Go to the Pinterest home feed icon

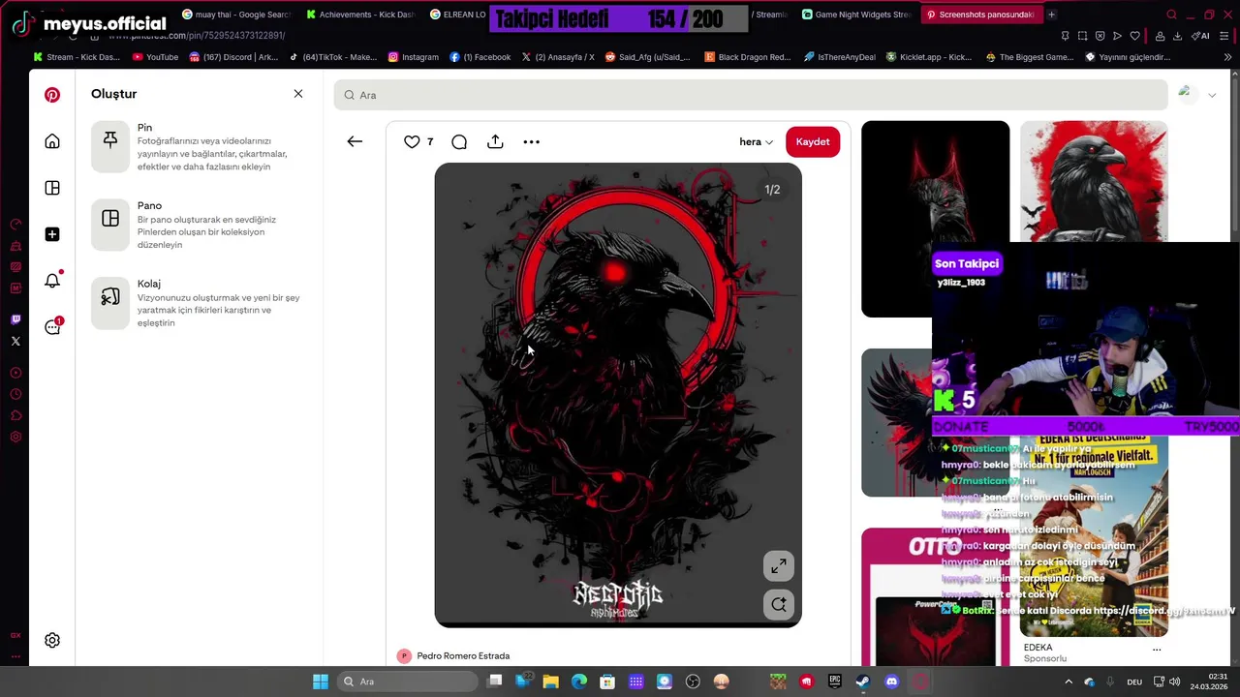(52, 141)
